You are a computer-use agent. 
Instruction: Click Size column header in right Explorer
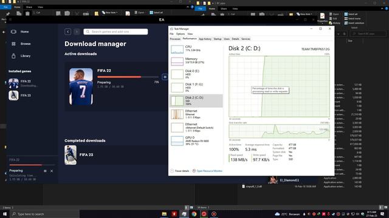pos(350,41)
